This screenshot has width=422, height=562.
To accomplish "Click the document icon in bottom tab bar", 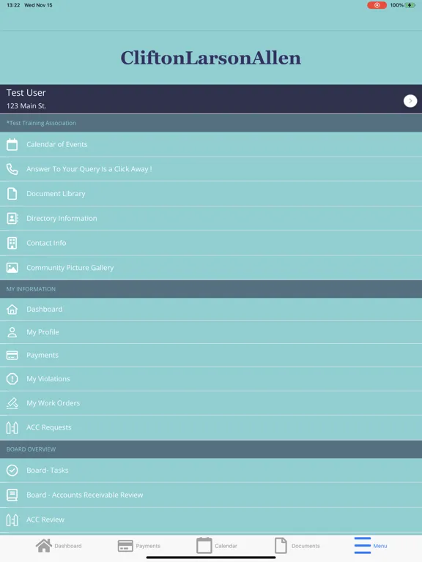I will [x=281, y=545].
